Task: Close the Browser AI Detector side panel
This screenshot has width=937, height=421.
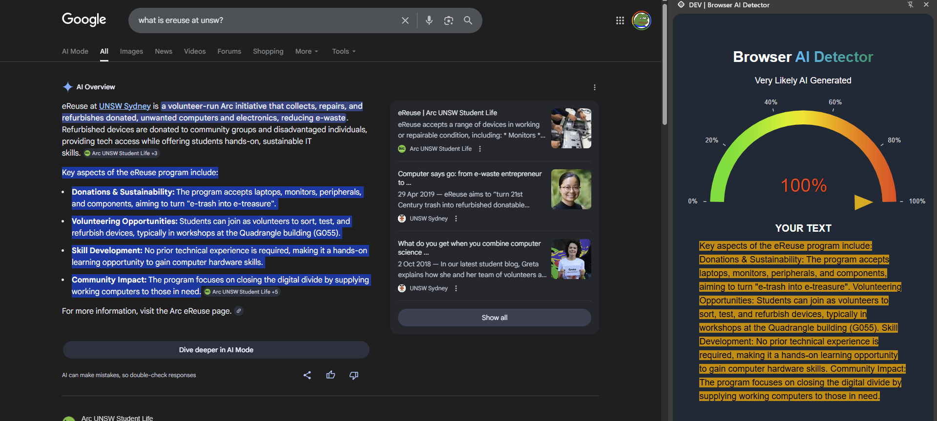Action: [926, 5]
